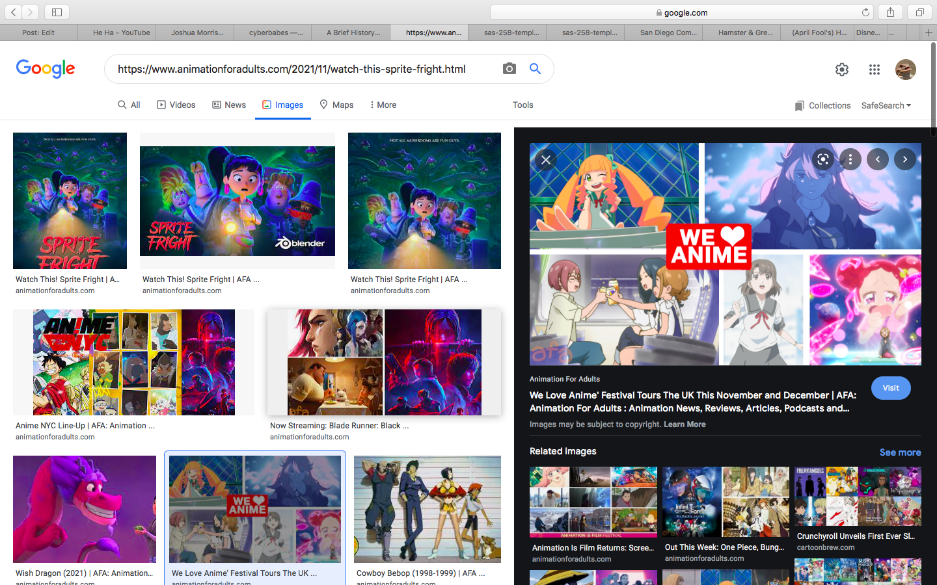Switch to Maps results tab
The image size is (937, 585).
point(336,105)
